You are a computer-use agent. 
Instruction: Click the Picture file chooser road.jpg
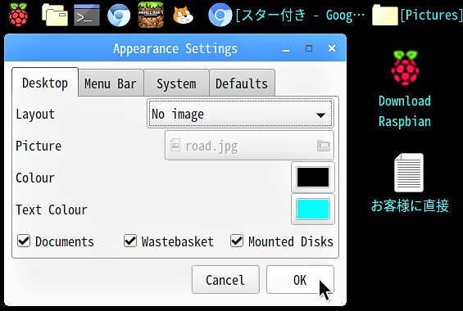point(249,146)
